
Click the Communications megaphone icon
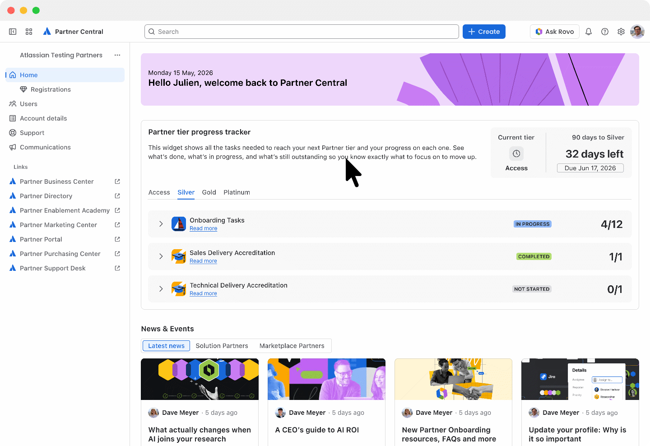click(13, 147)
